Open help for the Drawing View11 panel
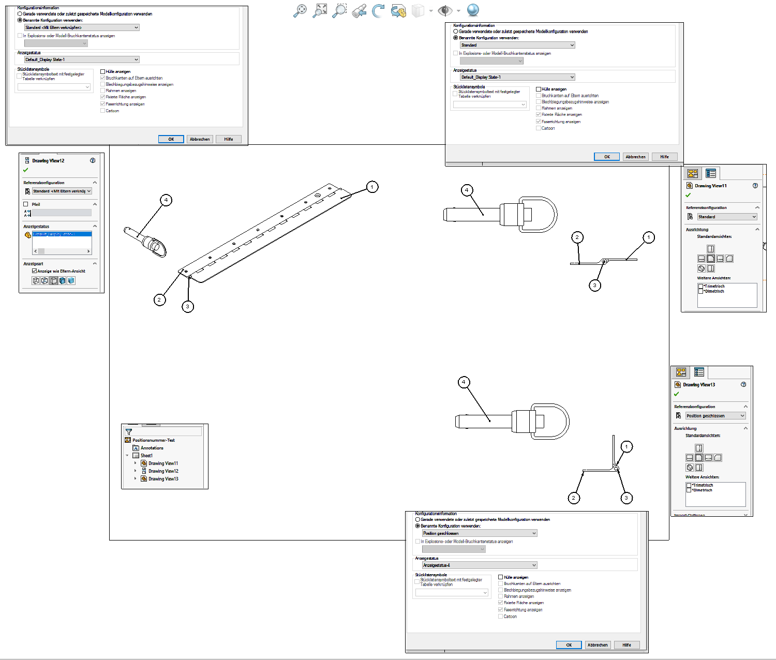 click(x=755, y=186)
